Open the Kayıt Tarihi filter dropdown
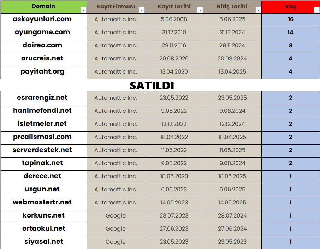320x249 pixels. (200, 10)
